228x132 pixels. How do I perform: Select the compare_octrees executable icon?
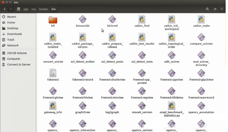point(201,37)
